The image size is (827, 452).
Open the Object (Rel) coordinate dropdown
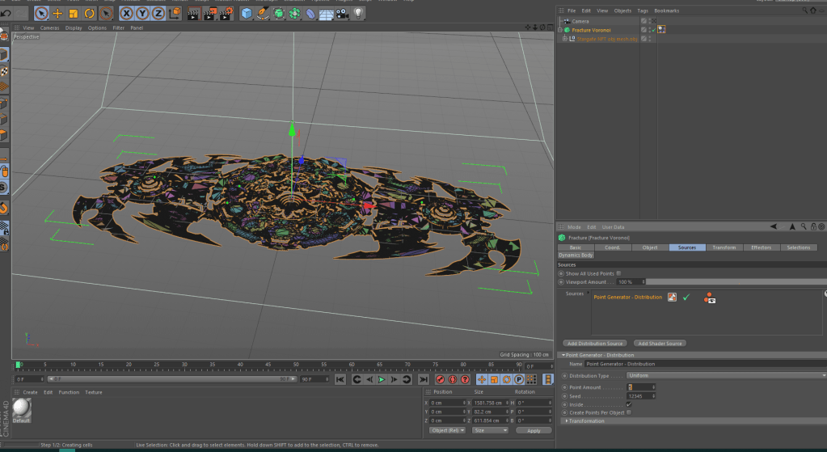click(445, 430)
